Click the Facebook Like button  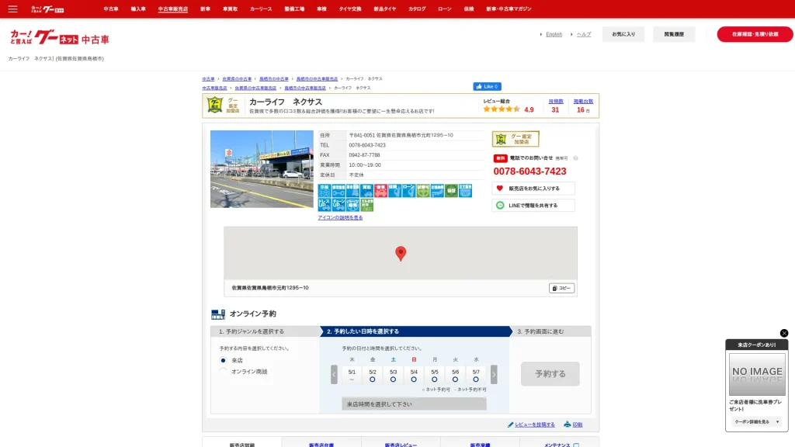pyautogui.click(x=488, y=87)
